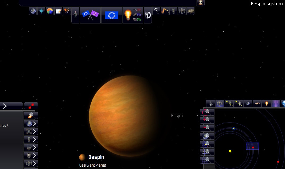Screen dimensions: 285x169
Task: Click the outer red planet dot on minimap
Action: (278, 162)
